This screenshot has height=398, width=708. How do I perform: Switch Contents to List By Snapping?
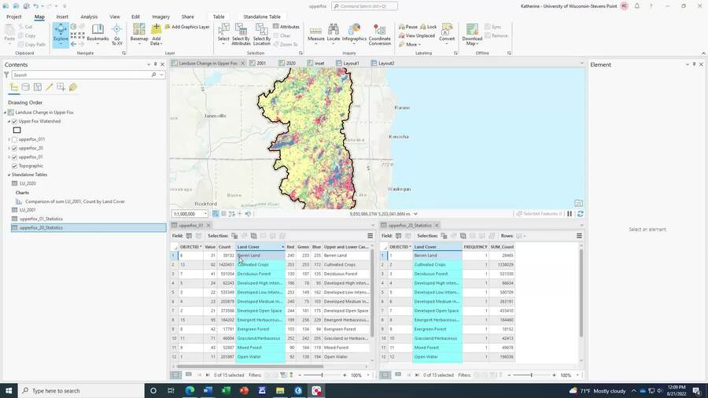61,87
